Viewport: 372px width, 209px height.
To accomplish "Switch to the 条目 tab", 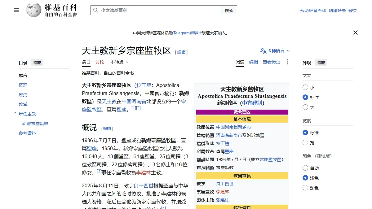I will tap(86, 62).
